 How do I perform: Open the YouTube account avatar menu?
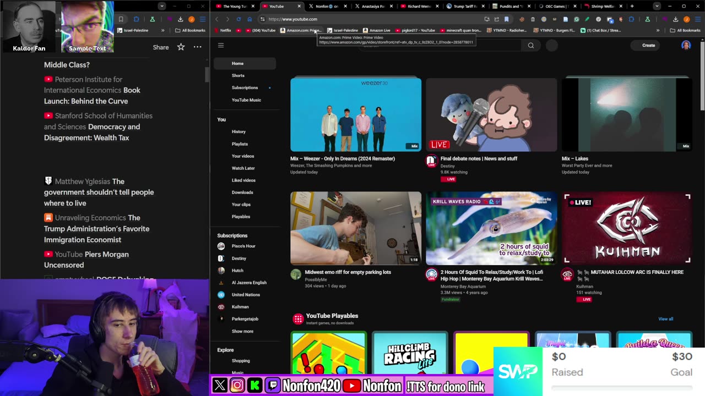[x=686, y=46]
